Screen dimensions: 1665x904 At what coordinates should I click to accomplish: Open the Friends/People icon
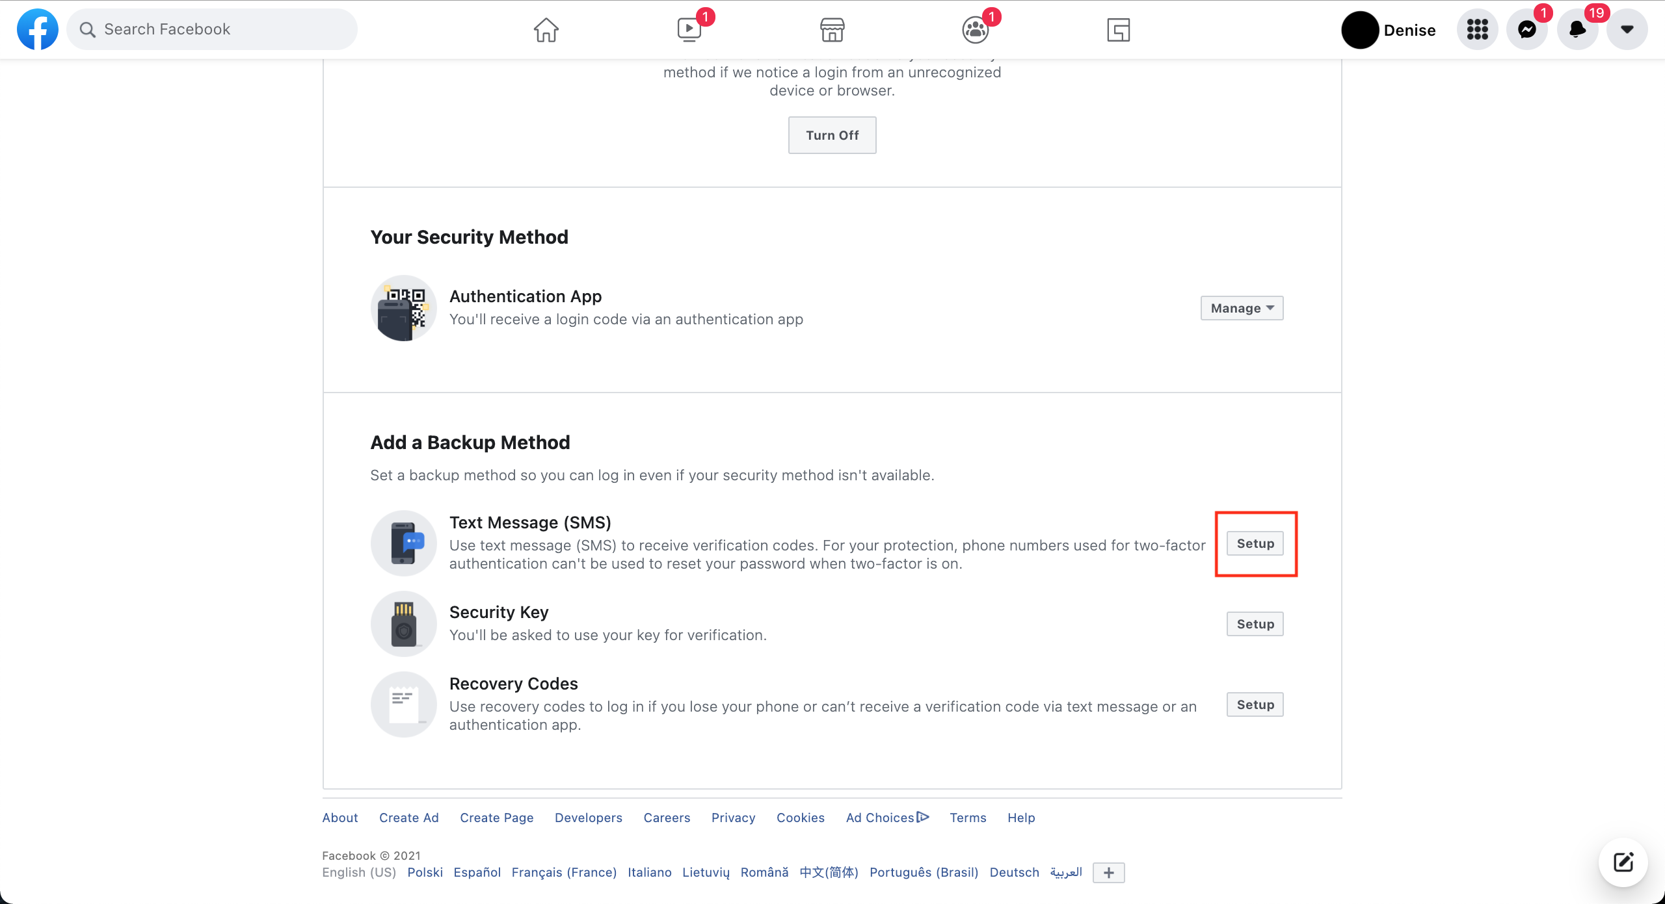976,30
